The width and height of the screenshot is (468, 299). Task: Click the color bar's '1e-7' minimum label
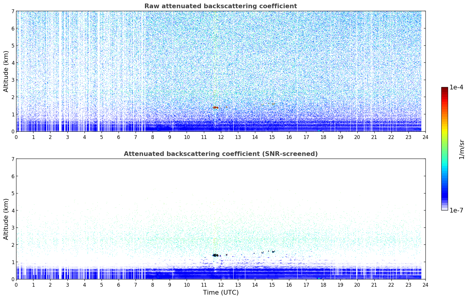(456, 210)
